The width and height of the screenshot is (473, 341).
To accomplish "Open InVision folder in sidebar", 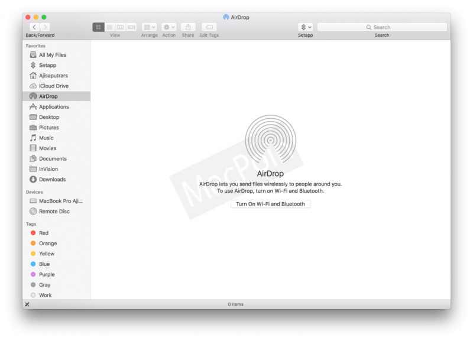I will pyautogui.click(x=56, y=169).
